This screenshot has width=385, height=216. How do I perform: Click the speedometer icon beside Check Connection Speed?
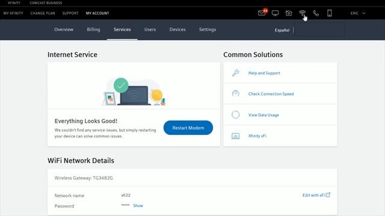point(235,94)
